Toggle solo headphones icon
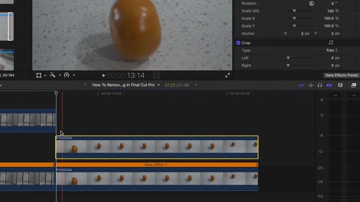360x202 pixels. 320,85
